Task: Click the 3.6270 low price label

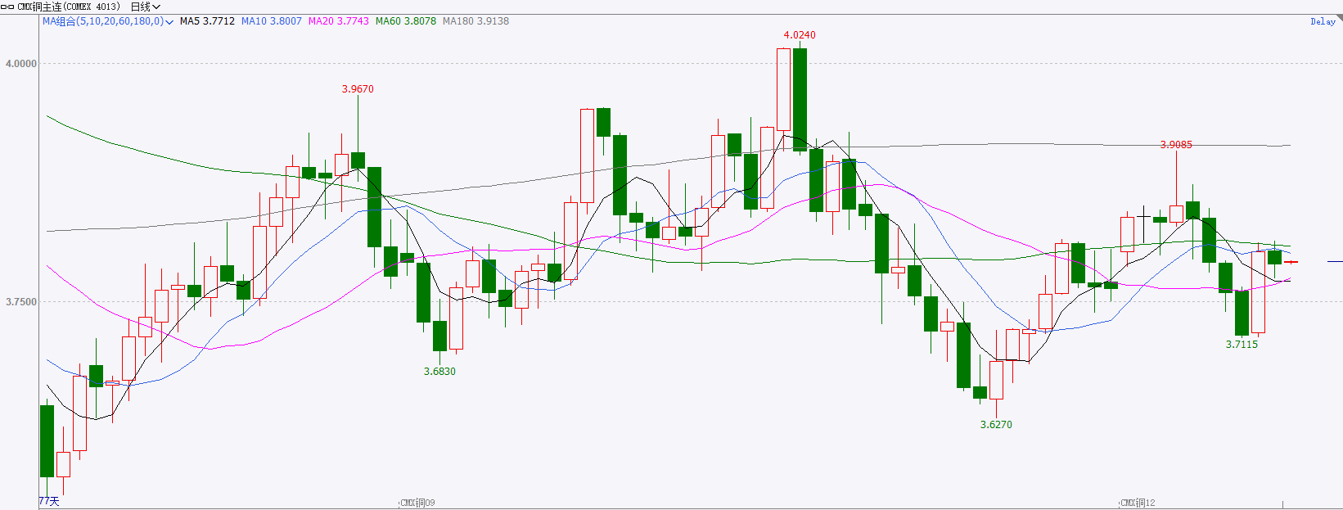Action: pos(996,425)
